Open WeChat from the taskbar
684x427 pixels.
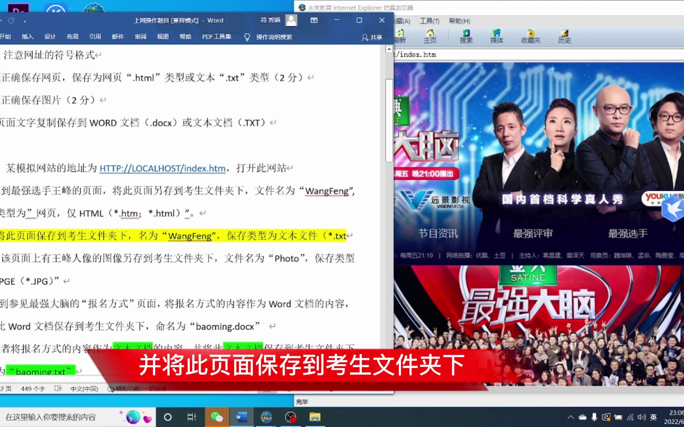[217, 418]
